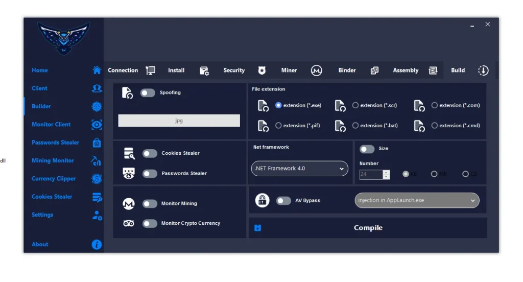Expand the .NET Framework 4.0 dropdown
This screenshot has width=523, height=282.
click(x=299, y=169)
